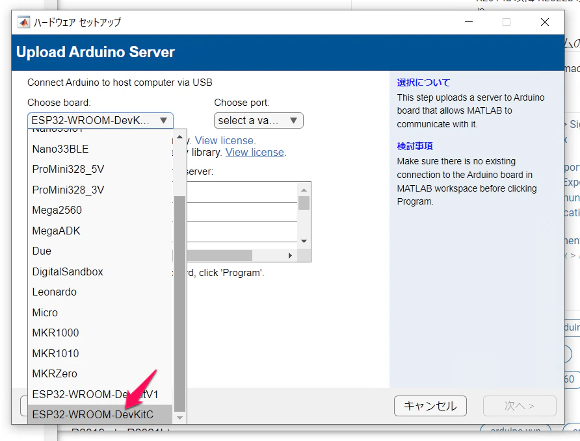Image resolution: width=580 pixels, height=441 pixels.
Task: Close the ハードウェア セットアップ window
Action: [x=544, y=22]
